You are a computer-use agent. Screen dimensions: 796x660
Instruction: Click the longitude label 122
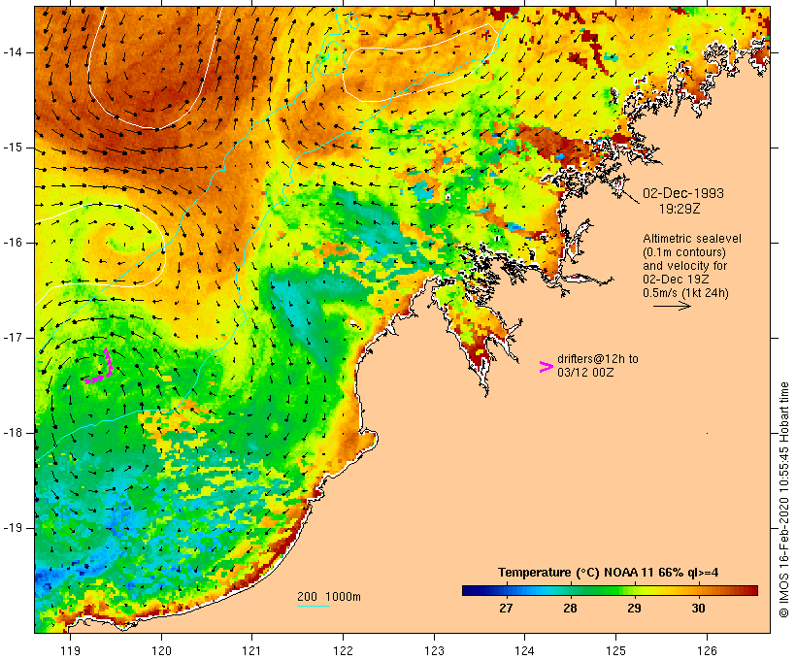tap(344, 650)
